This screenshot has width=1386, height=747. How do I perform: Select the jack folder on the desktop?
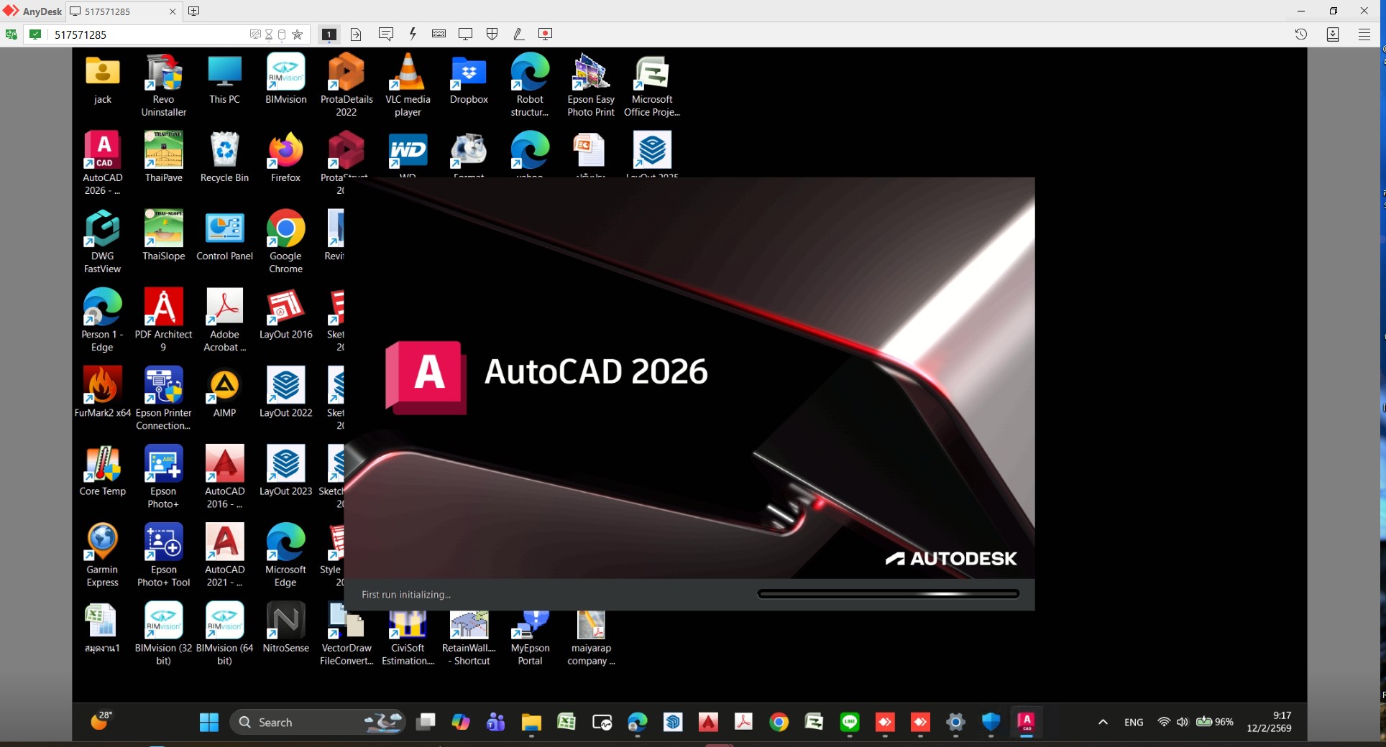coord(103,80)
